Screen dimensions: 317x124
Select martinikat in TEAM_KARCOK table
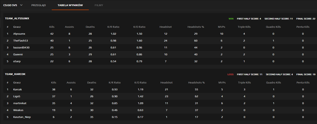click(20, 103)
